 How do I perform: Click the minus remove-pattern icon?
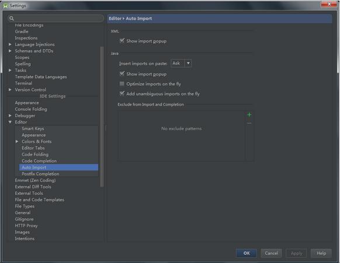click(x=249, y=123)
